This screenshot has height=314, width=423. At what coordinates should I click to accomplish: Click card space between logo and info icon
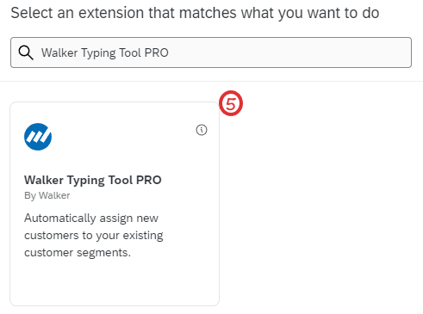123,135
